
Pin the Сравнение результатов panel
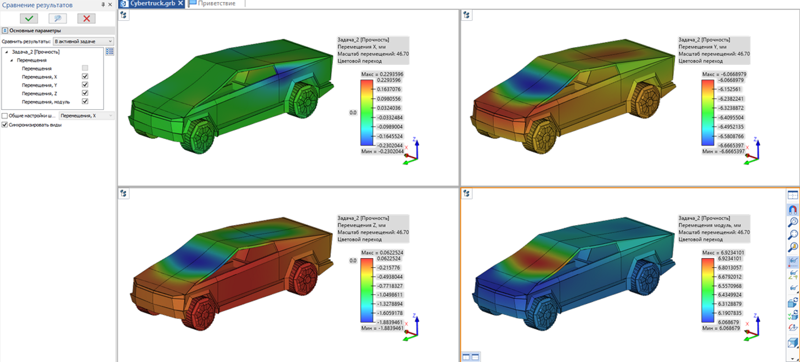pyautogui.click(x=103, y=4)
